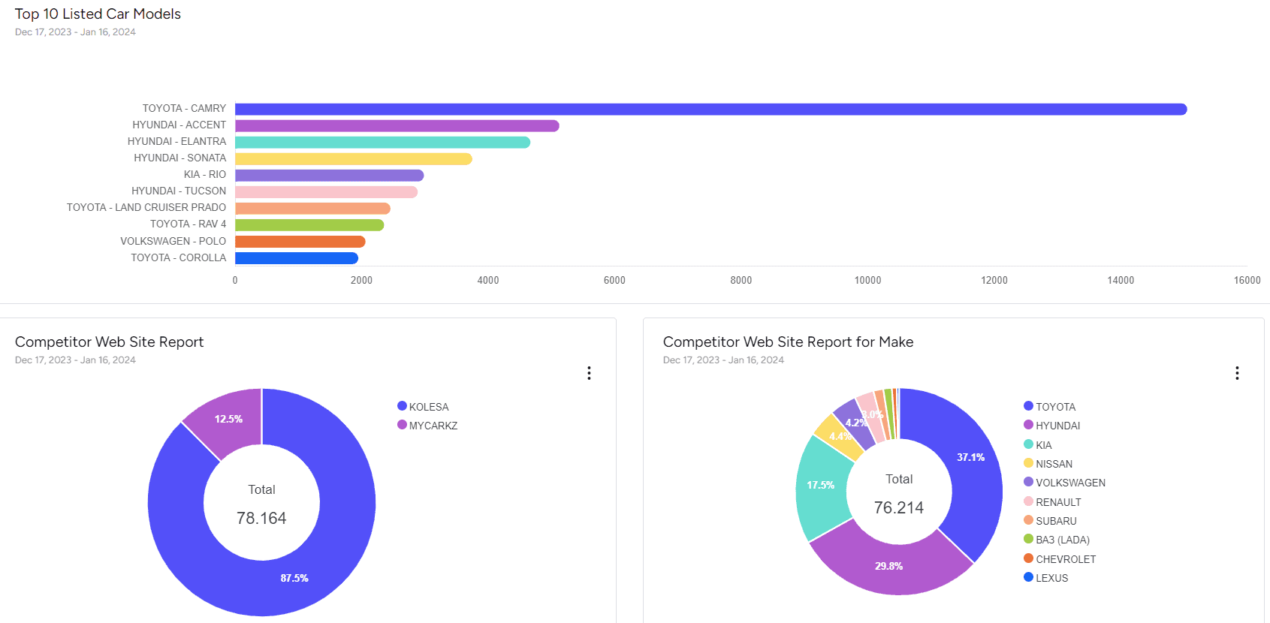Click the VOLKSWAGEN - POLO bar
The image size is (1270, 623).
click(x=300, y=242)
